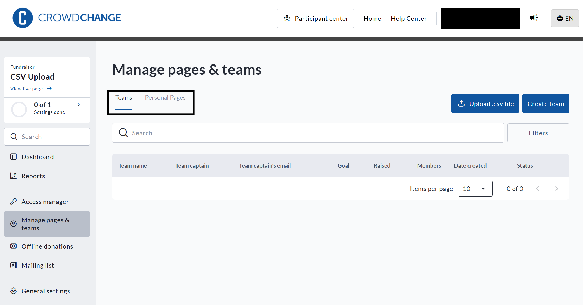Click the Upload .csv file button
This screenshot has width=583, height=305.
(x=485, y=103)
